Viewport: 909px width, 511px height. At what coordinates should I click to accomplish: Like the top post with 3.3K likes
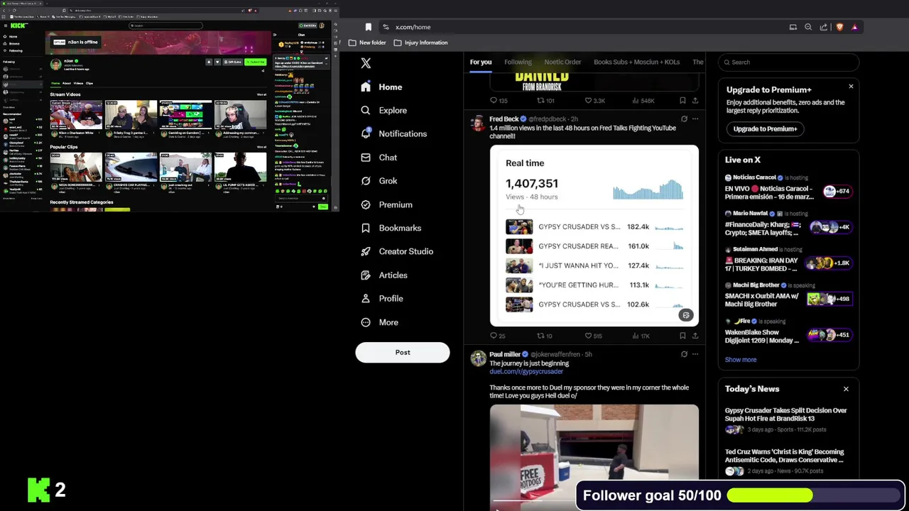[x=594, y=101]
